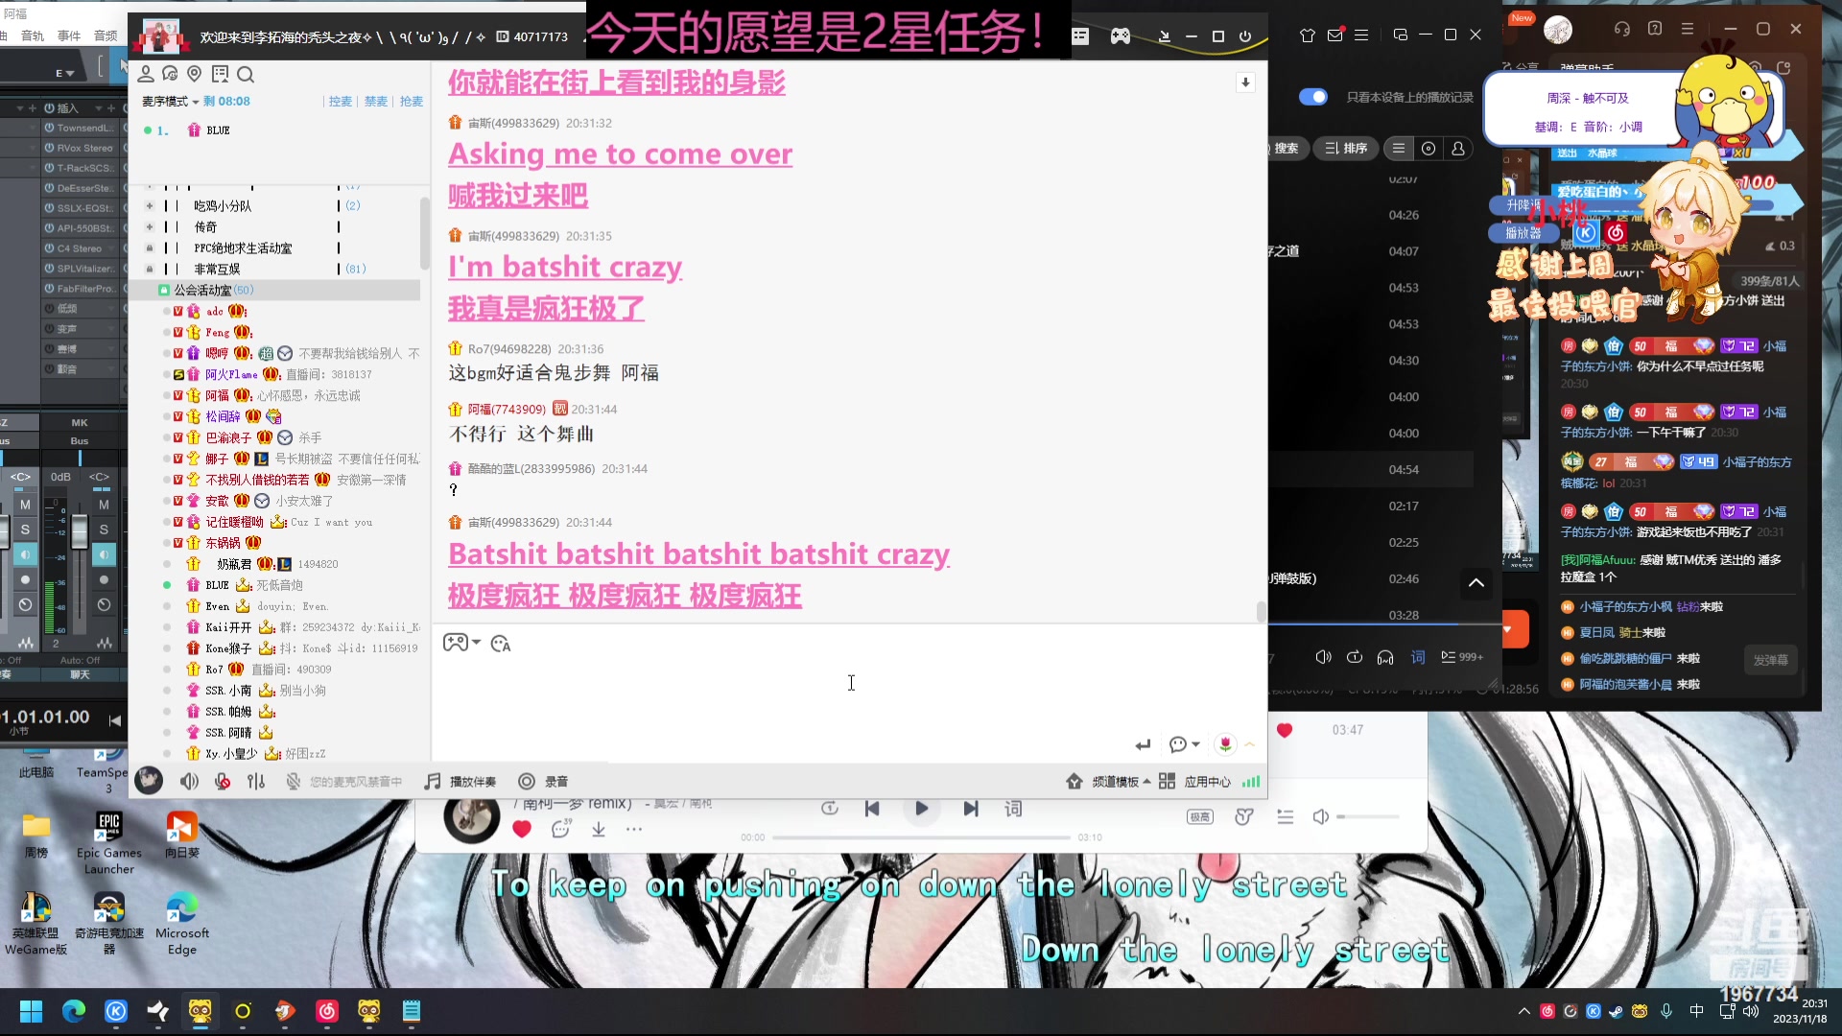The width and height of the screenshot is (1842, 1036).
Task: Open the playlist queue icon in music player
Action: (1286, 816)
